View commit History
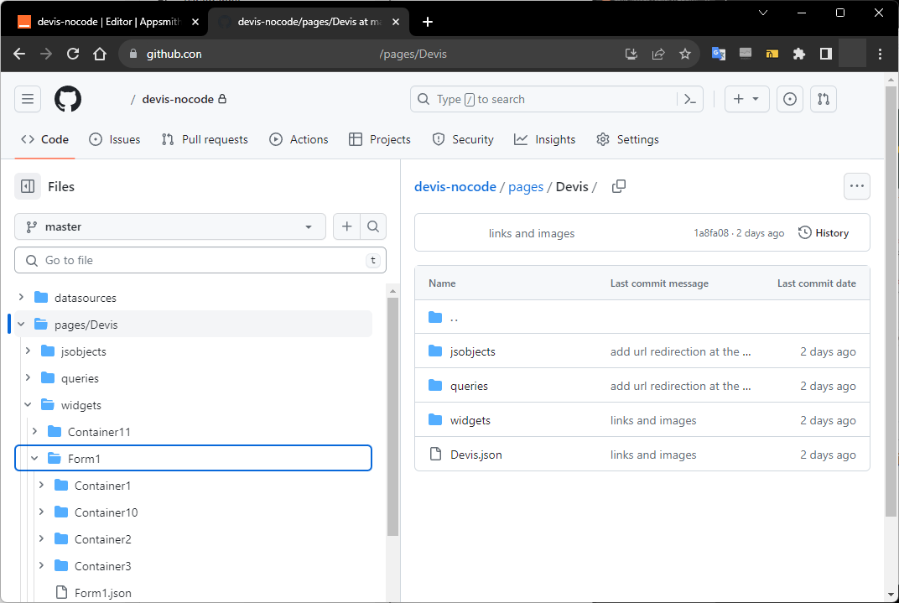This screenshot has height=603, width=899. [824, 232]
